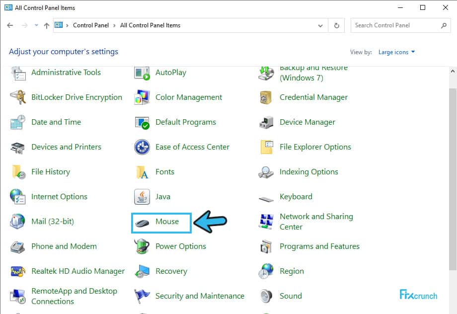This screenshot has height=314, width=457.
Task: Open Device Manager text link
Action: (x=307, y=122)
